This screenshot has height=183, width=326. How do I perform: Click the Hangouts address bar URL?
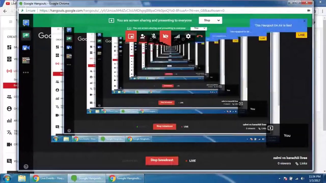(x=132, y=11)
